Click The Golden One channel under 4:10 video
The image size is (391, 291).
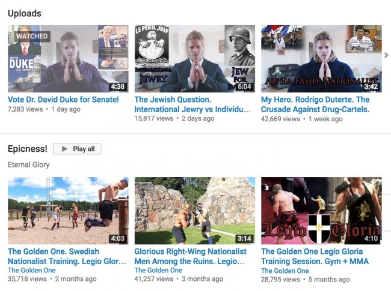285,271
